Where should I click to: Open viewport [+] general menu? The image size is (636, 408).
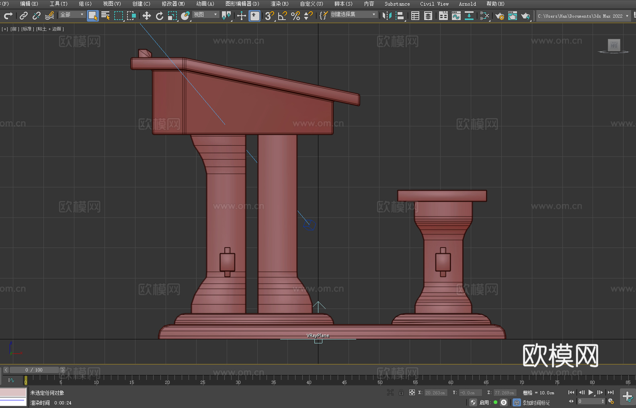pyautogui.click(x=5, y=29)
